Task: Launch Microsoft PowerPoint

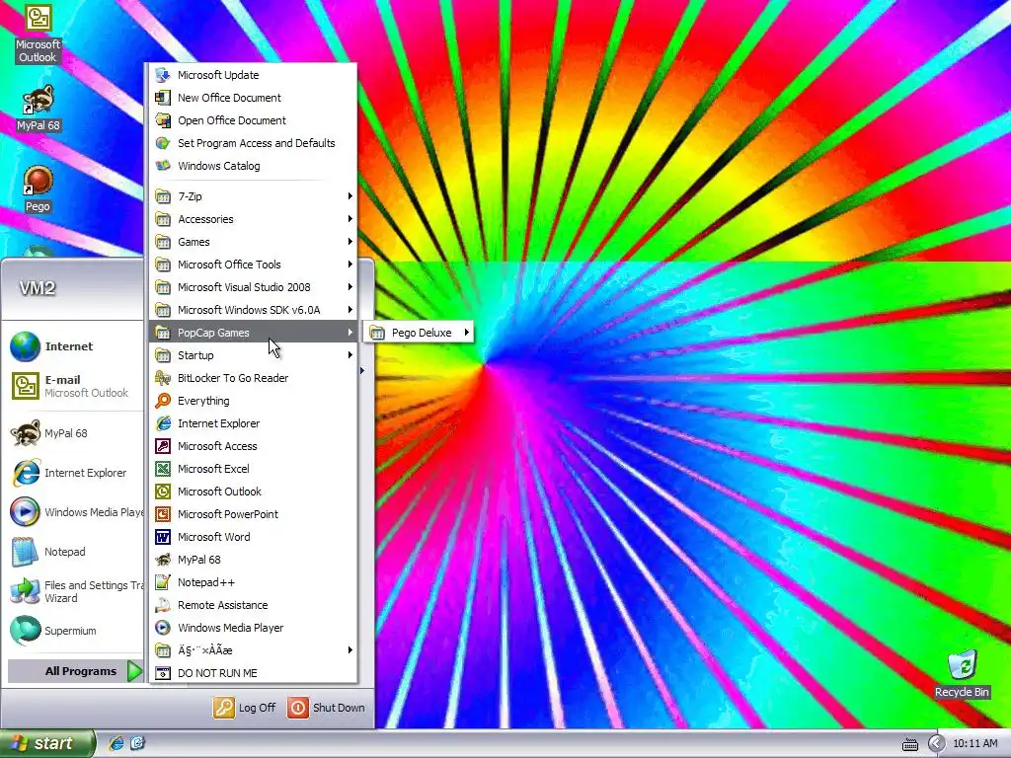Action: 252,514
